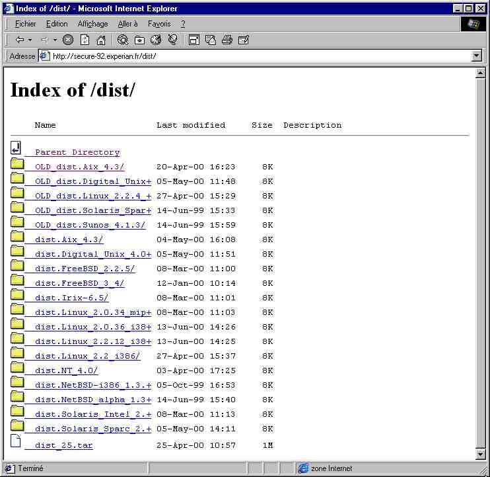Click the Internet Explorer title bar icon
Image resolution: width=490 pixels, height=477 pixels.
coord(9,9)
